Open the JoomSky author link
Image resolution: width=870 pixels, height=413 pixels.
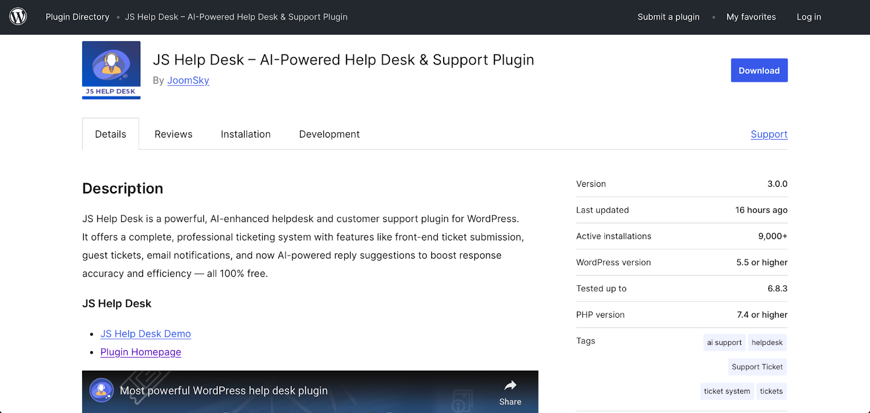click(x=188, y=81)
